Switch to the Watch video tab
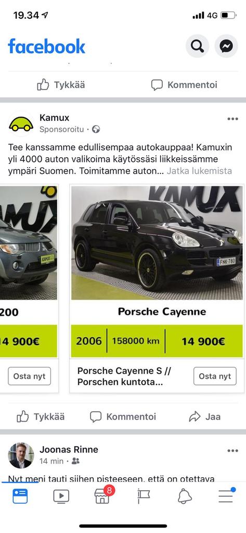Viewport: 246px width, 533px height. click(61, 496)
